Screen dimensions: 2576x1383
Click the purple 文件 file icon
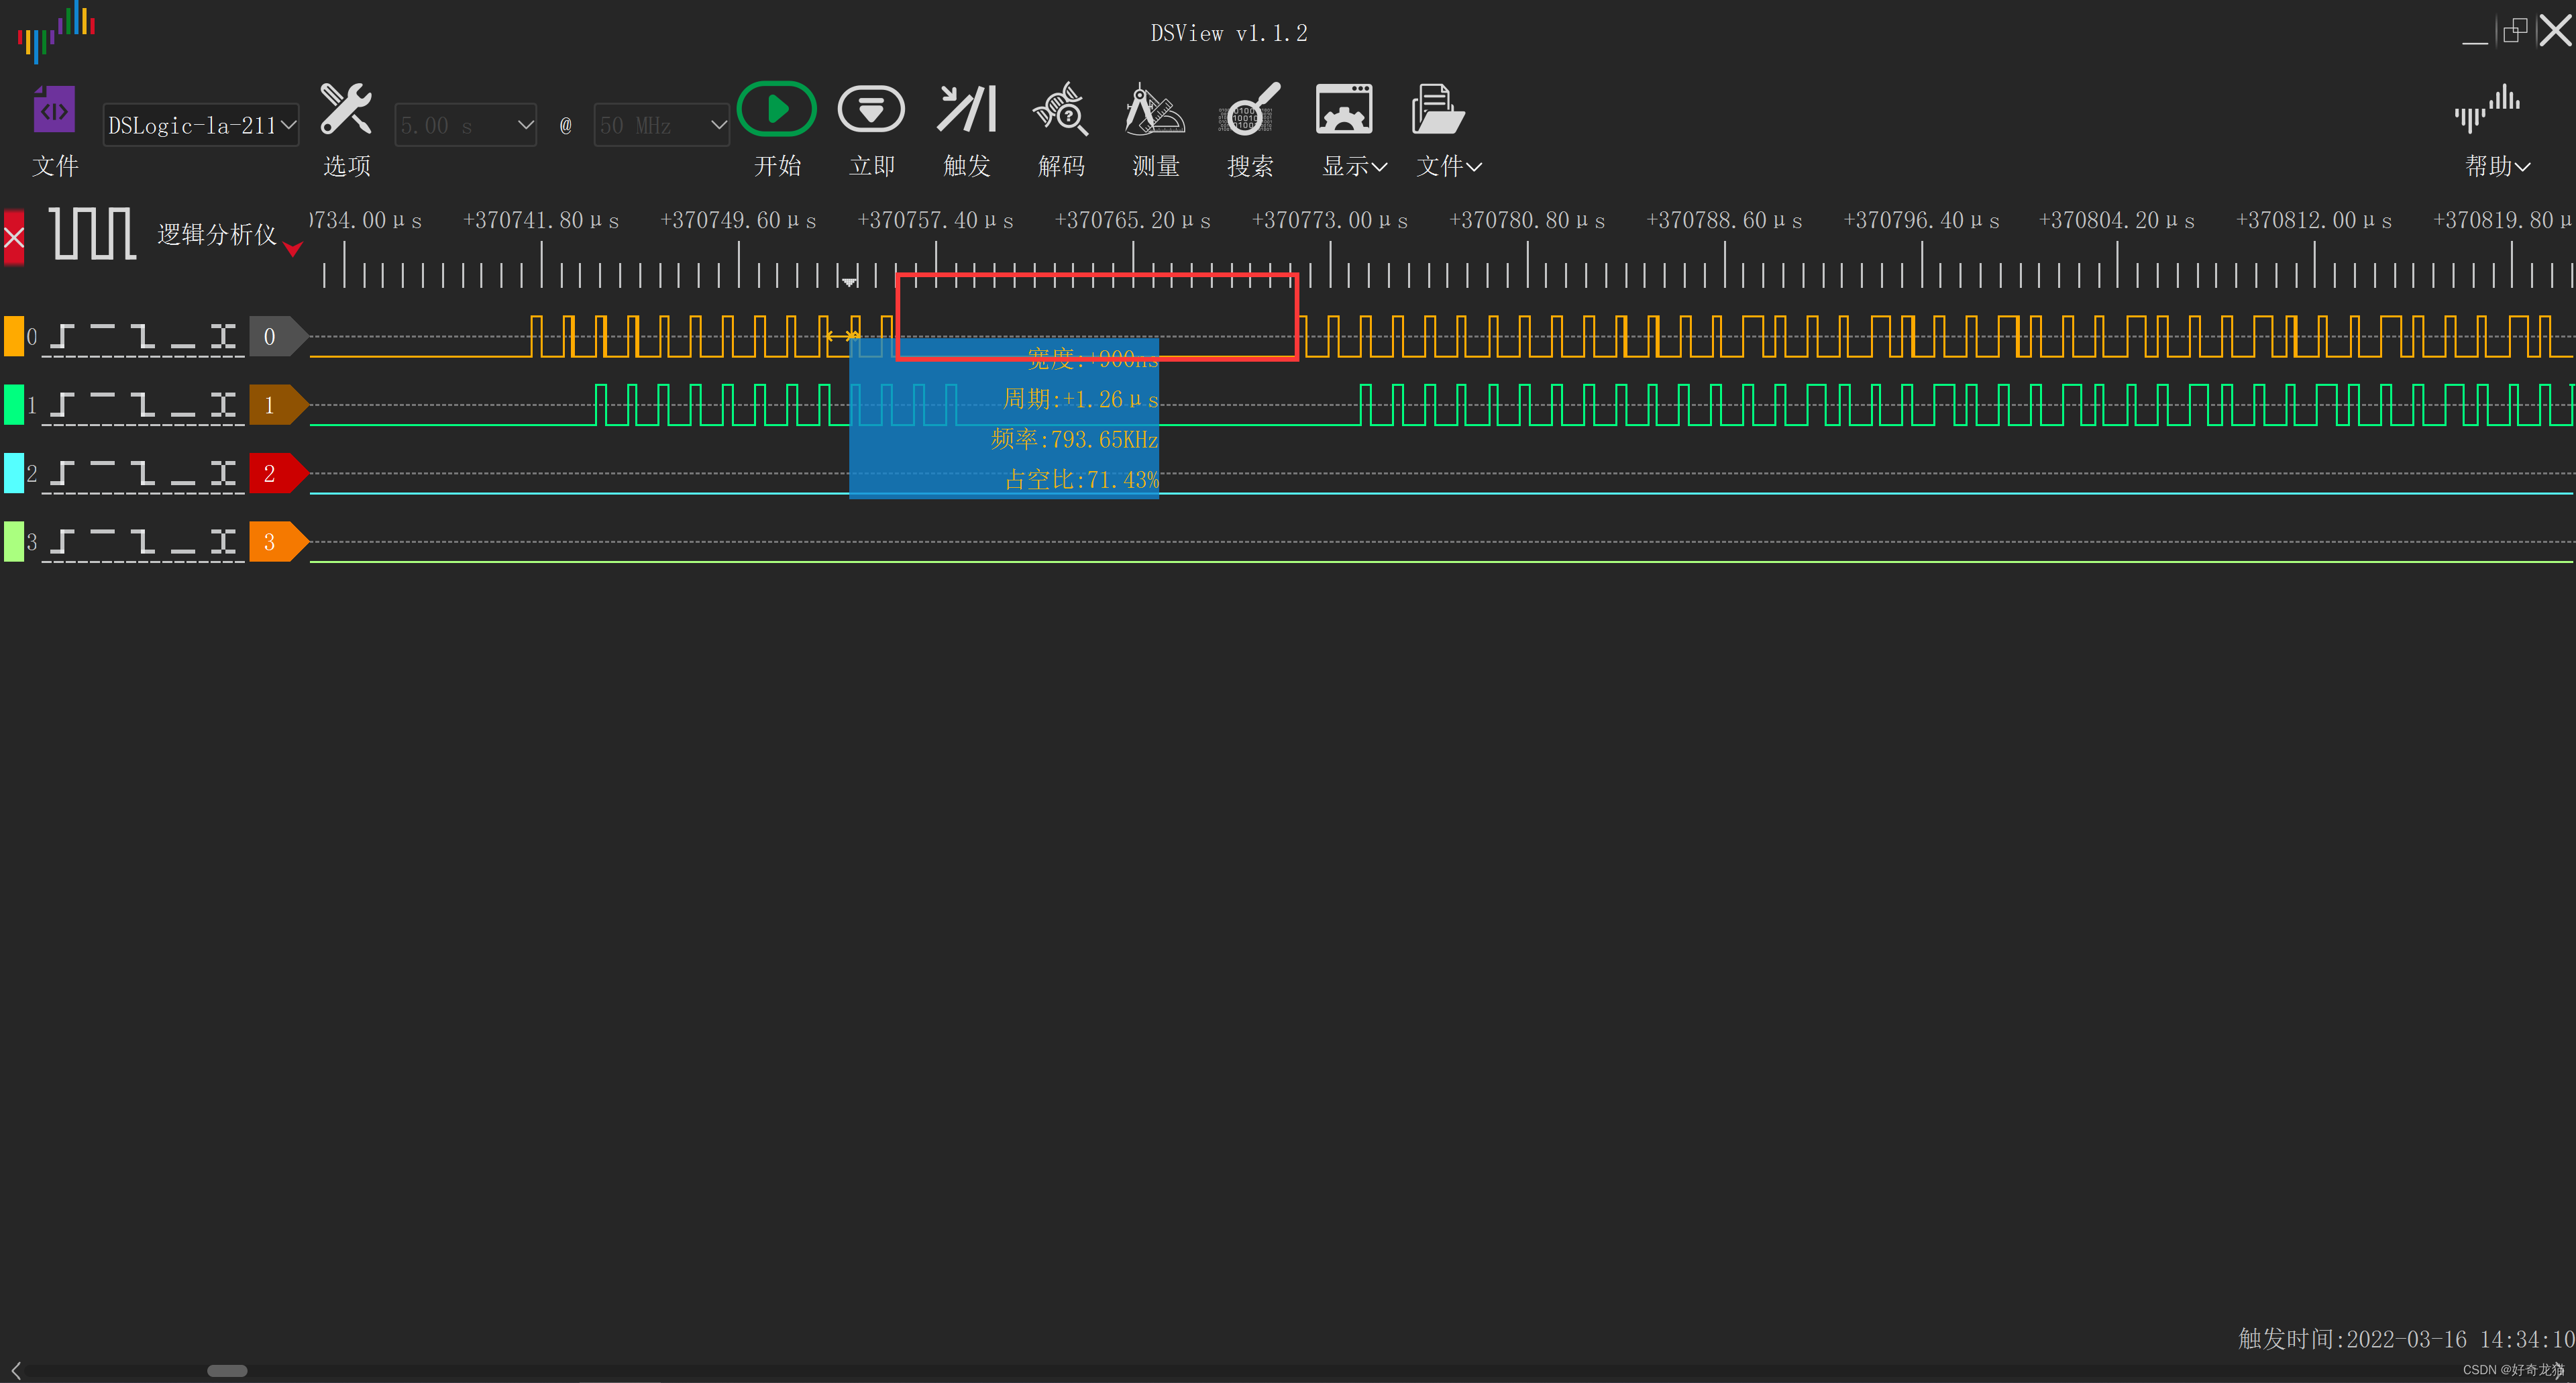(54, 110)
